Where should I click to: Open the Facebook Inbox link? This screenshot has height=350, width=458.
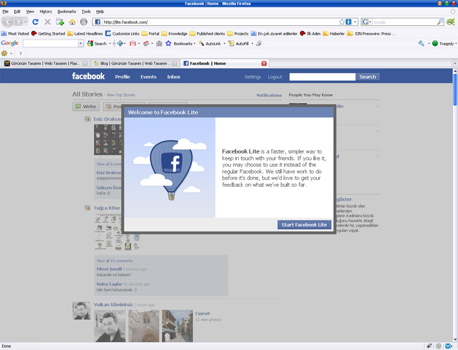(x=173, y=77)
